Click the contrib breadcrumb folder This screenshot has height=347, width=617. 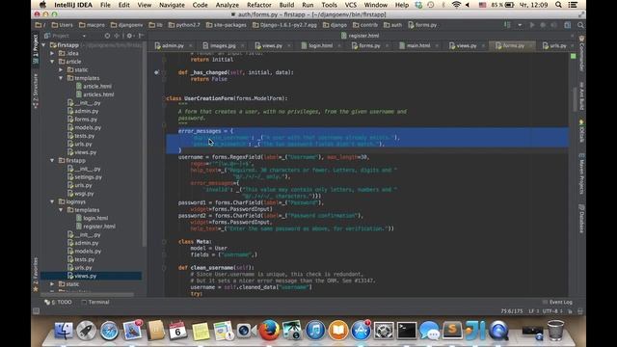tap(365, 25)
